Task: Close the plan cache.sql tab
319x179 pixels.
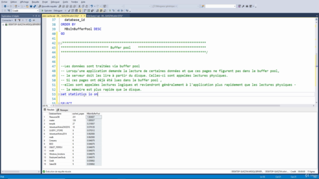Action: pyautogui.click(x=84, y=16)
